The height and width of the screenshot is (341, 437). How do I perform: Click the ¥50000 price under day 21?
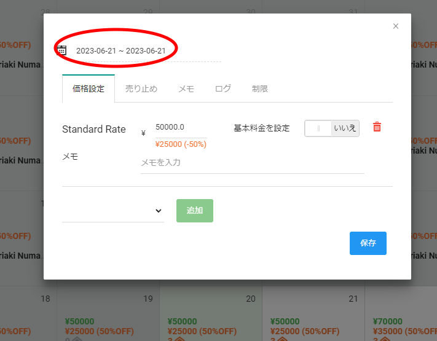(x=285, y=321)
